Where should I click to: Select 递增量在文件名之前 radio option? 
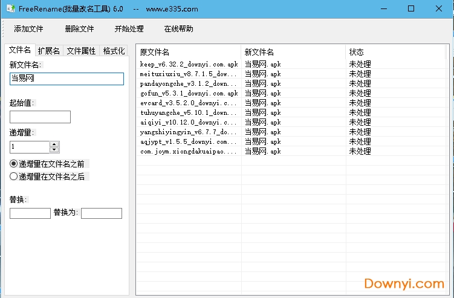click(x=14, y=164)
